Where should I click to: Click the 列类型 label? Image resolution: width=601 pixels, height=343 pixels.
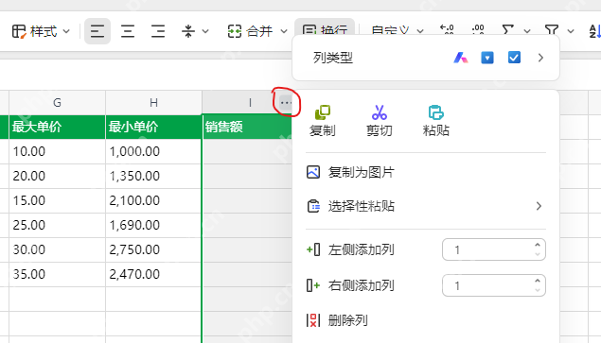(x=333, y=58)
